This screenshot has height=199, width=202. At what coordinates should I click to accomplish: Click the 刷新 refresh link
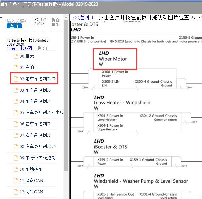pyautogui.click(x=42, y=49)
